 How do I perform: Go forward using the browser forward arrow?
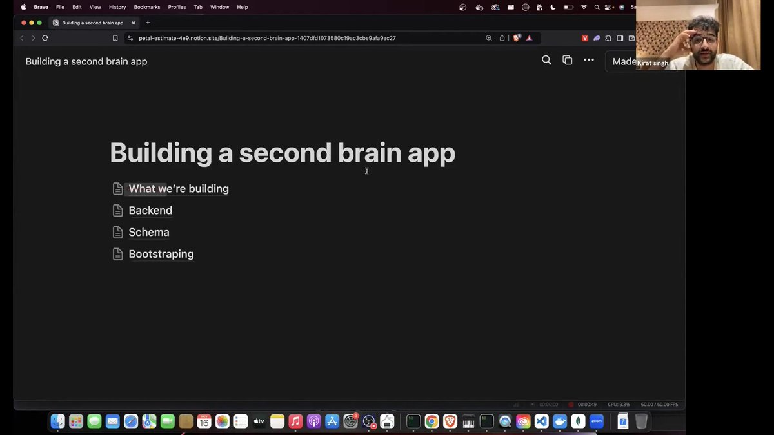point(33,38)
